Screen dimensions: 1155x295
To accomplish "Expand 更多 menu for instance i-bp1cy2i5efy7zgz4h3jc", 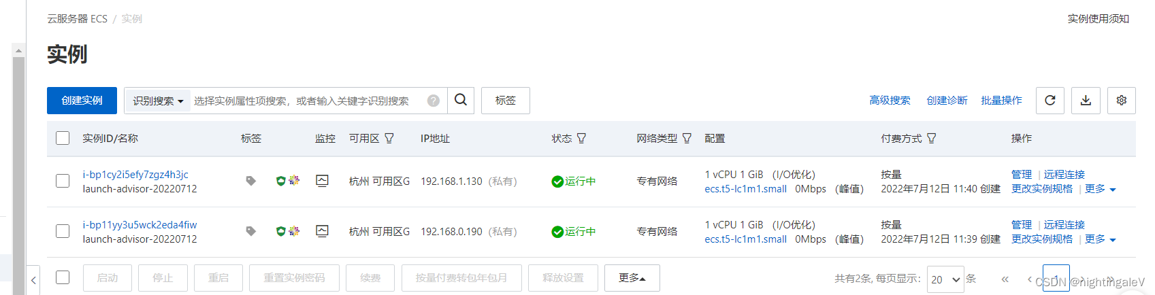I will (x=1101, y=189).
